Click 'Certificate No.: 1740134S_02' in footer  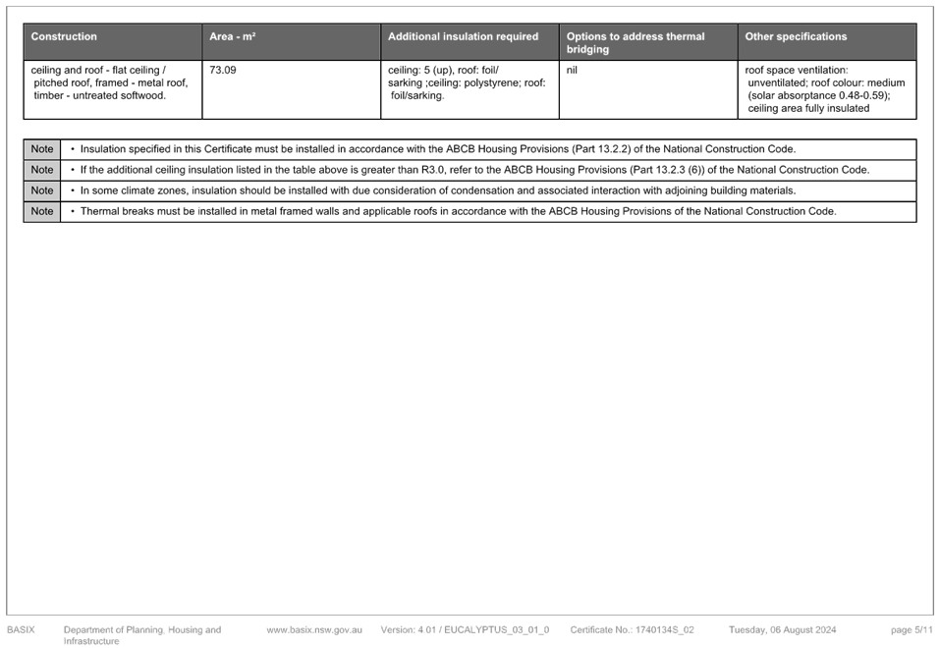click(632, 629)
